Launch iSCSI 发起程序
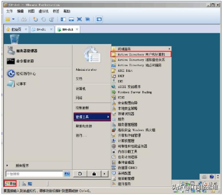 point(141,87)
